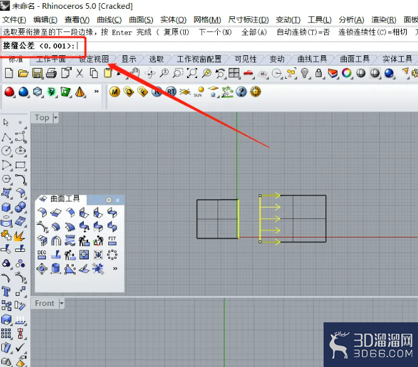Click the New file icon
This screenshot has height=367, width=418.
tap(9, 73)
